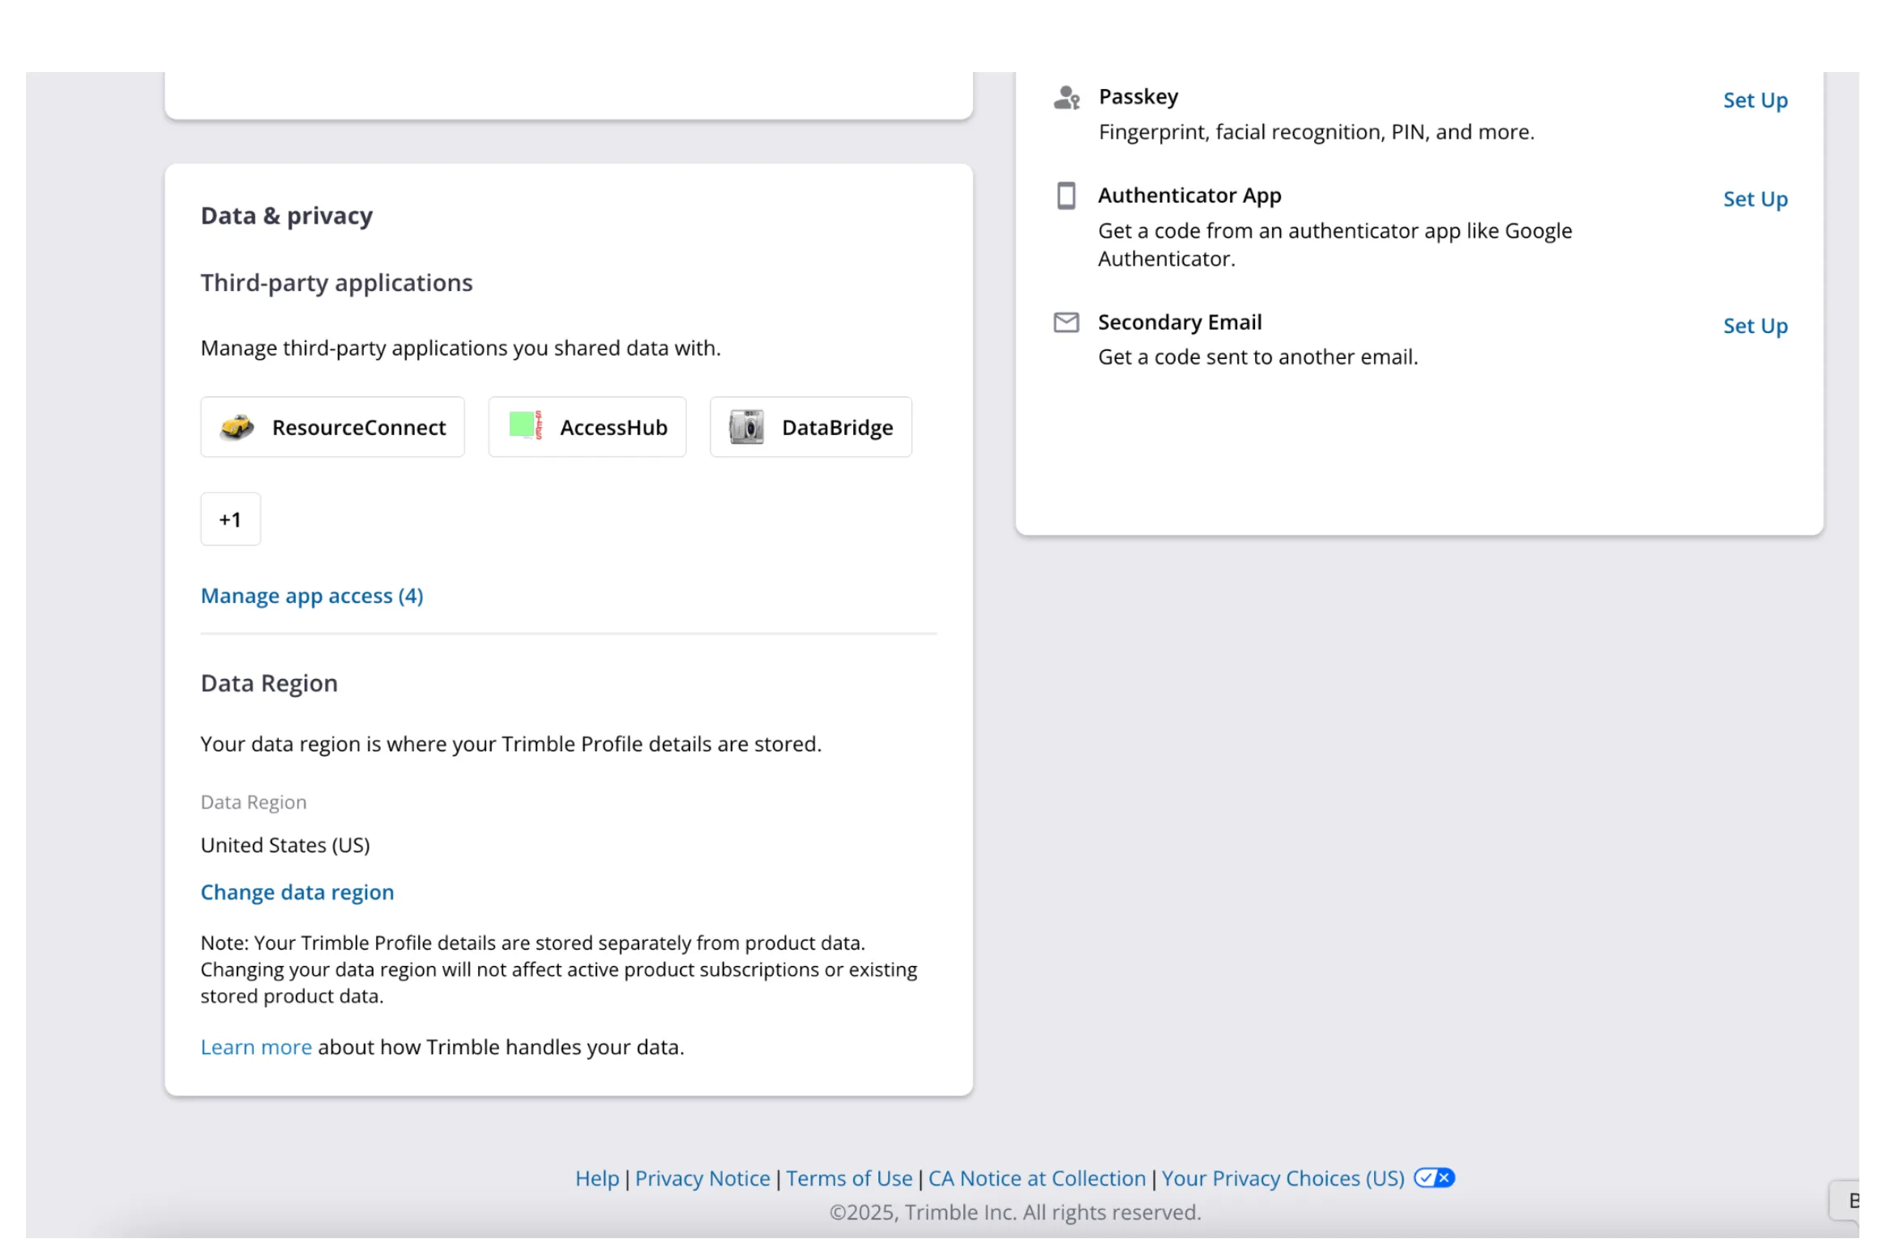Click the Third-party applications heading
This screenshot has height=1256, width=1878.
pos(337,283)
